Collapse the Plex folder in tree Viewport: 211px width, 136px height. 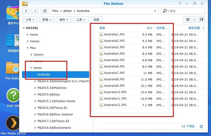click(x=28, y=48)
